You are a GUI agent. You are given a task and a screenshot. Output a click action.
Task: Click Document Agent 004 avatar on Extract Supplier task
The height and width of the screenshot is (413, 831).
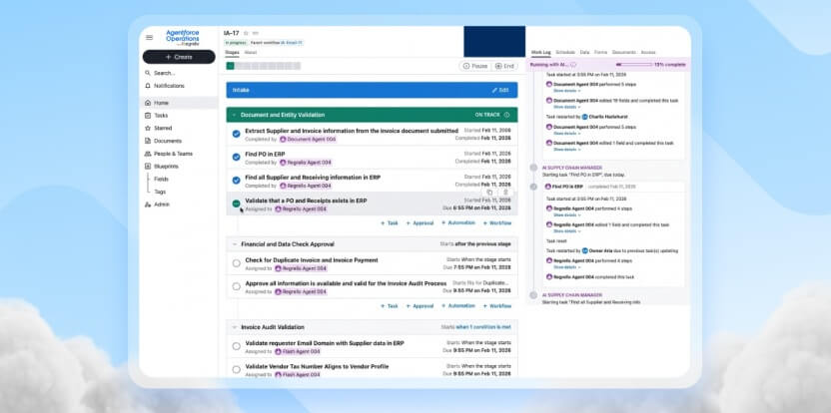(x=283, y=140)
